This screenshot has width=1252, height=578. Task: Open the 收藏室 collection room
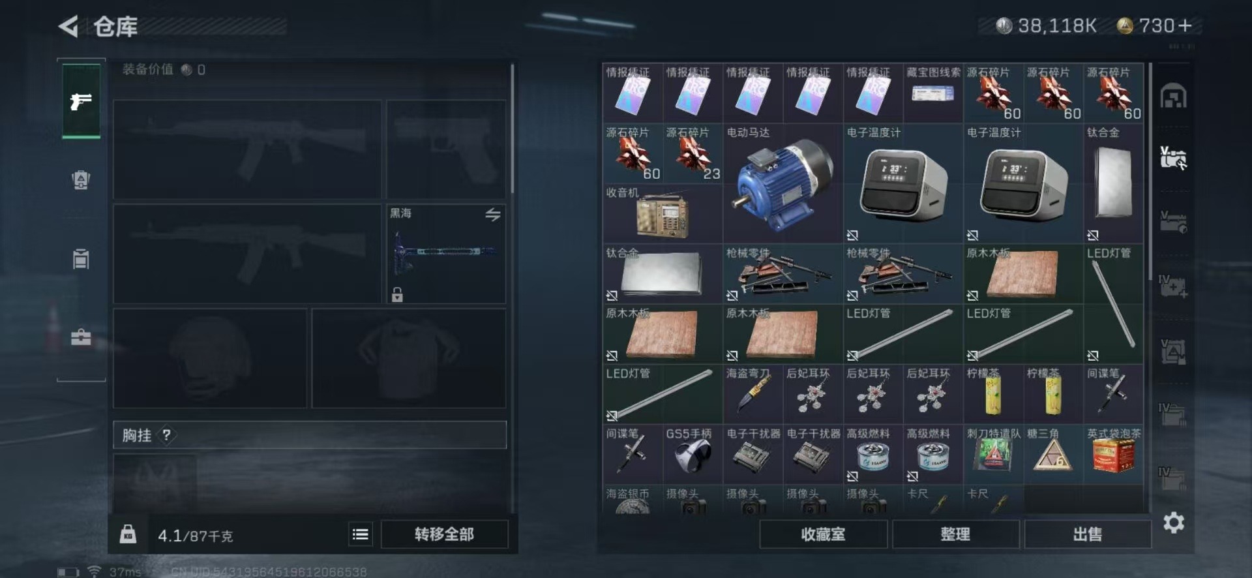pos(823,534)
